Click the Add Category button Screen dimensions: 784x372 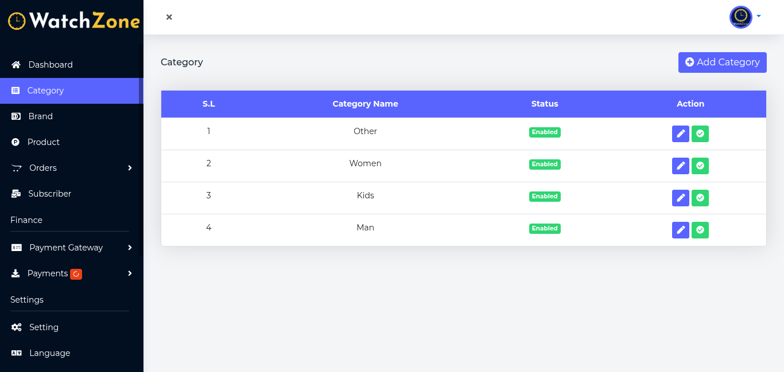click(722, 62)
